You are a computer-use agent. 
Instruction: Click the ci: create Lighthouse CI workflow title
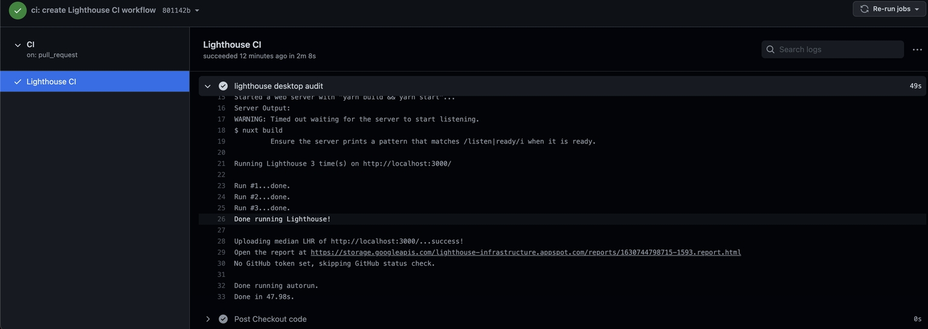pos(93,10)
